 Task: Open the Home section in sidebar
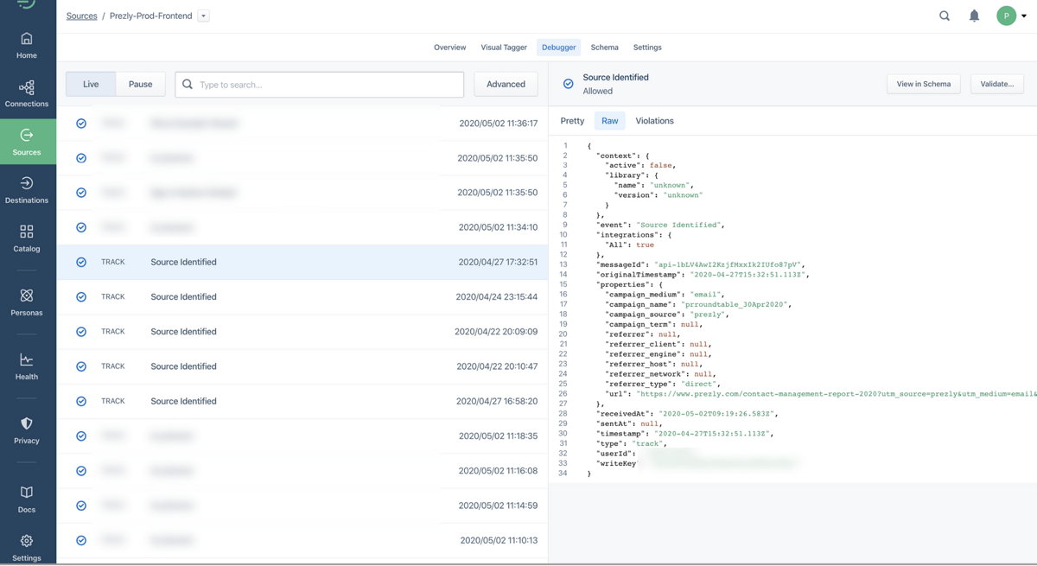[x=27, y=45]
